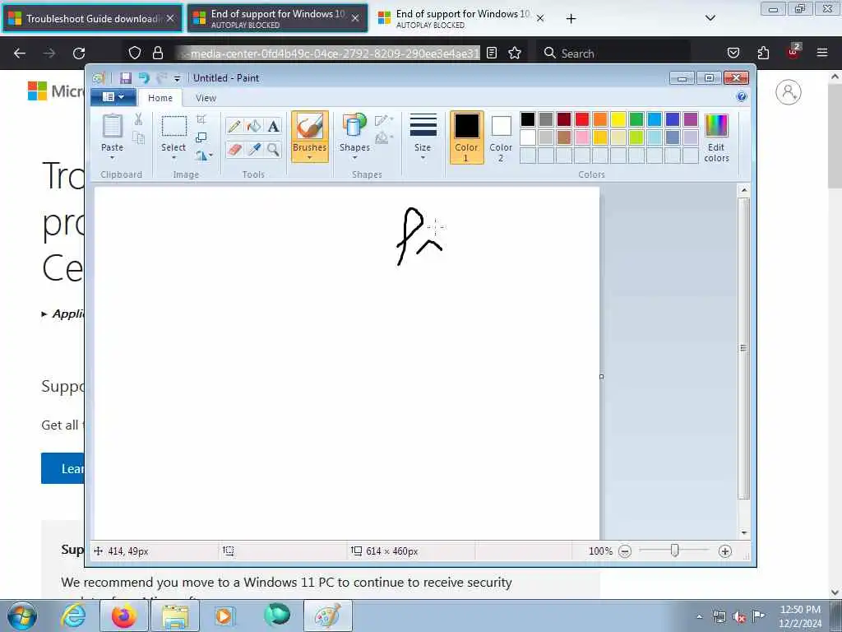The image size is (842, 632).
Task: Expand the Brushes dropdown arrow
Action: coord(310,157)
